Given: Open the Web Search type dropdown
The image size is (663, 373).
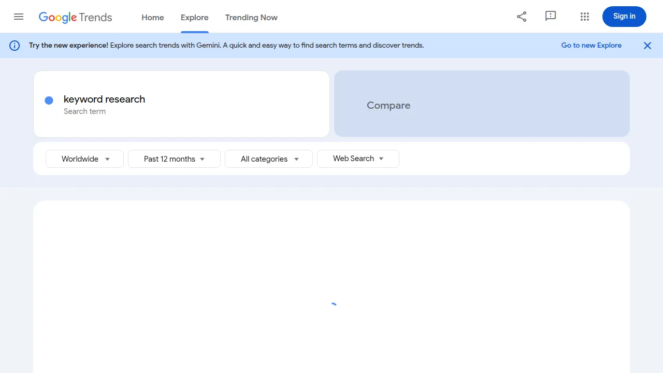Looking at the screenshot, I should point(358,159).
